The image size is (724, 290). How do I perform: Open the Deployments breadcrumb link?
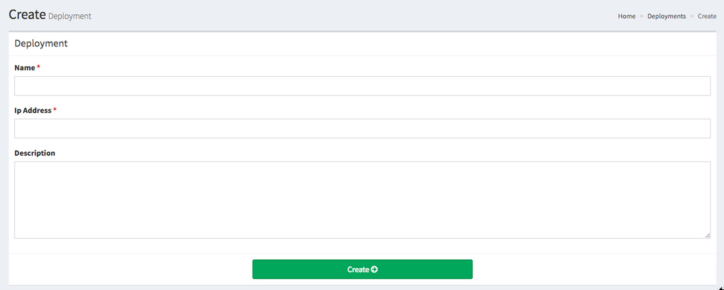[667, 16]
